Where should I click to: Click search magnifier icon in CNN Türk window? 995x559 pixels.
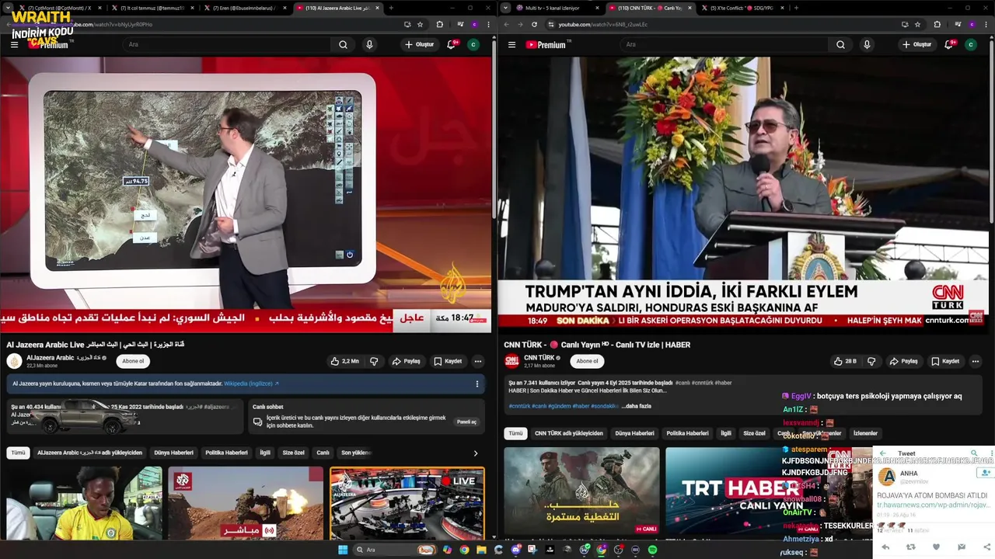coord(840,44)
